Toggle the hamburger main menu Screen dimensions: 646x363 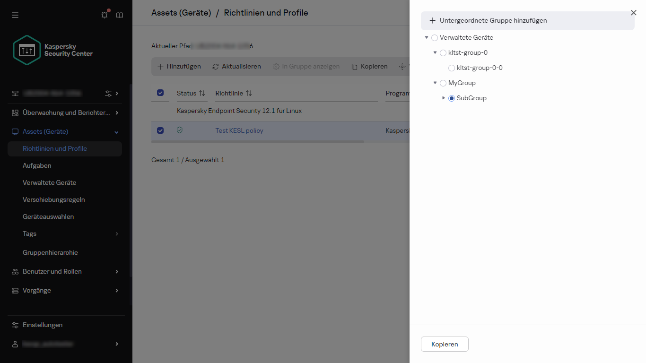pos(15,15)
